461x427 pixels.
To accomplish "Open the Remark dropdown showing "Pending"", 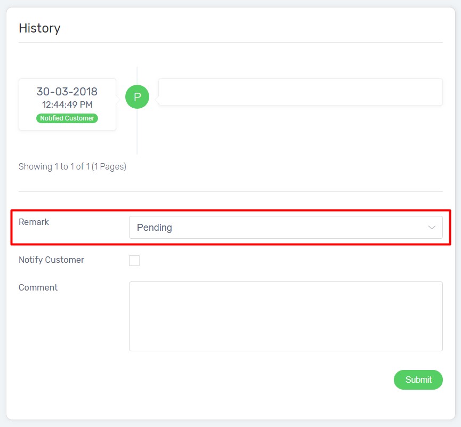I will point(286,227).
